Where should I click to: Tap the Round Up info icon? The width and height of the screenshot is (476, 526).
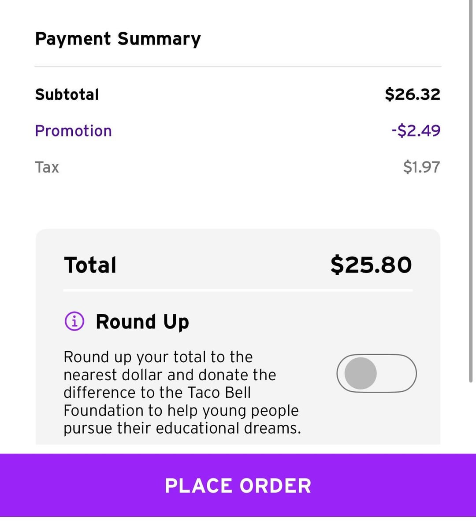click(x=74, y=321)
